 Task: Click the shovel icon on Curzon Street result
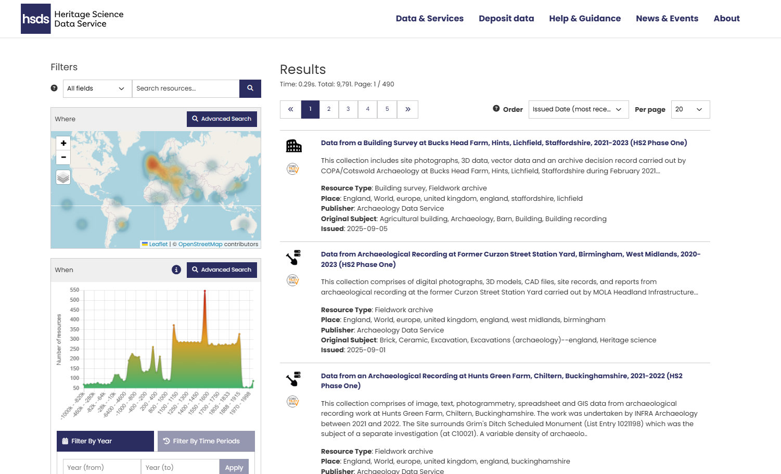pos(294,257)
